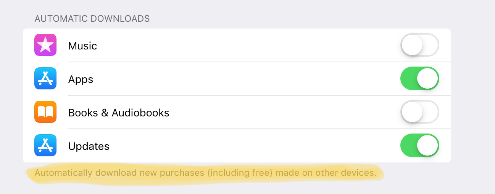Screen dimensions: 495x194
Task: Click the divider line between Music and Apps
Action: [259, 62]
